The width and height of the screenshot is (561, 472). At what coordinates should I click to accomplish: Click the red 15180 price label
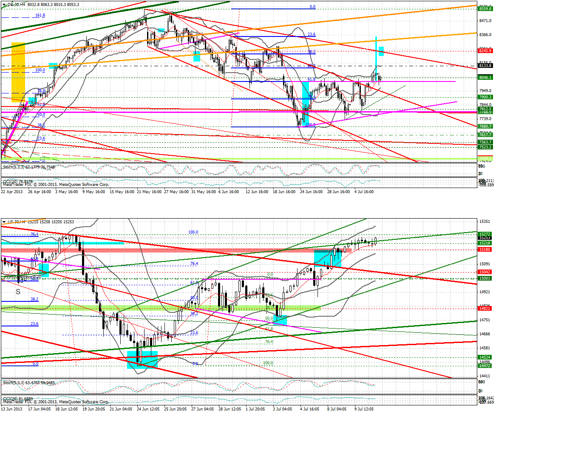pyautogui.click(x=484, y=249)
